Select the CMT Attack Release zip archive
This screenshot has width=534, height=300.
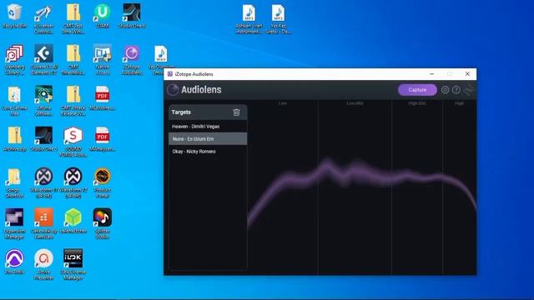(73, 101)
